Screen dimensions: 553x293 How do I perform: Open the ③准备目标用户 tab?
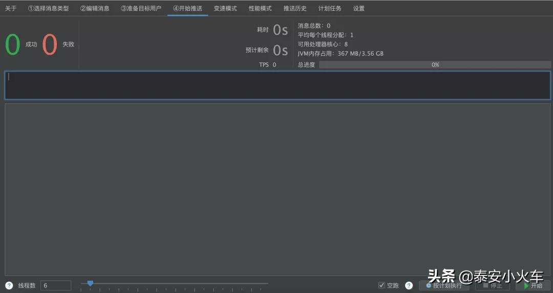141,8
